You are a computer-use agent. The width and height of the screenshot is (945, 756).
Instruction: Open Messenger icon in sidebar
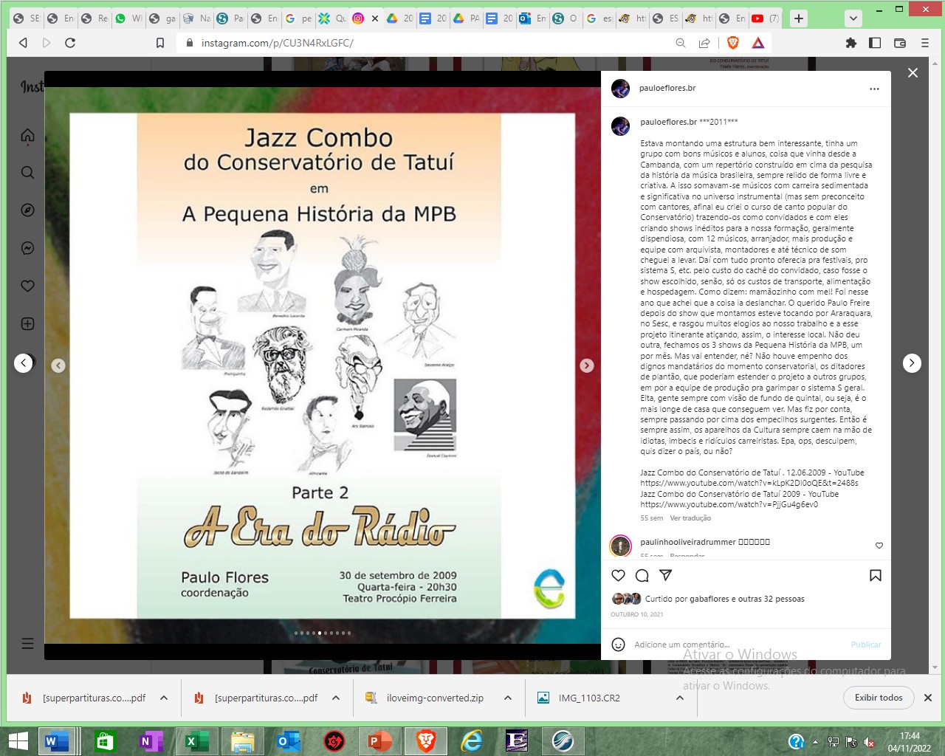click(x=28, y=248)
